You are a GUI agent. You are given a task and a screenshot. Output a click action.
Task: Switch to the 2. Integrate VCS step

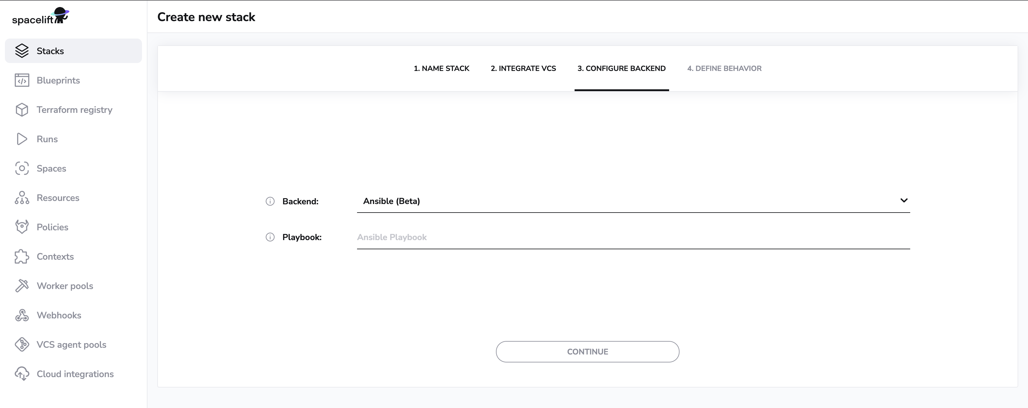pos(523,68)
